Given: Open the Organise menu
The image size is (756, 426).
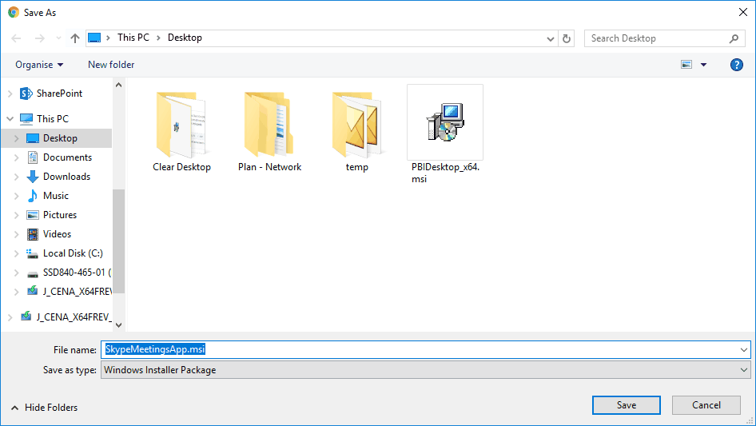Looking at the screenshot, I should 39,65.
